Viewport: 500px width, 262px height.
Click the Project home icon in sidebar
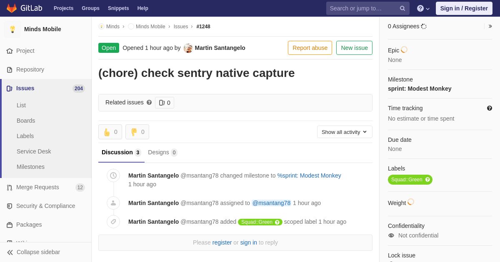click(x=10, y=51)
